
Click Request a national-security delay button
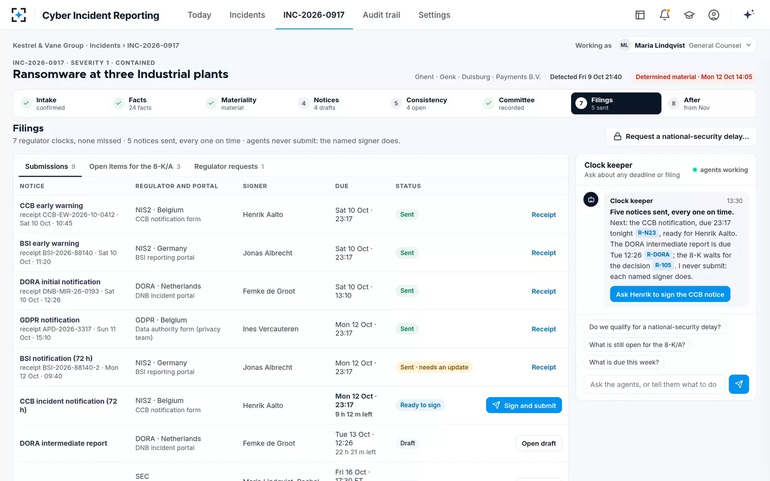[x=681, y=136]
